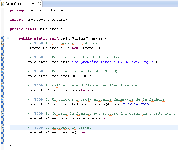Click the EXIT_ON_CLOSE constant

pyautogui.click(x=140, y=104)
